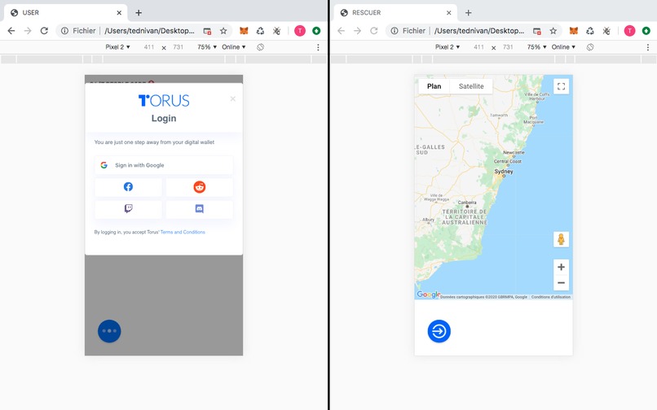The width and height of the screenshot is (657, 410).
Task: Click green update icon in USER window
Action: (x=316, y=31)
